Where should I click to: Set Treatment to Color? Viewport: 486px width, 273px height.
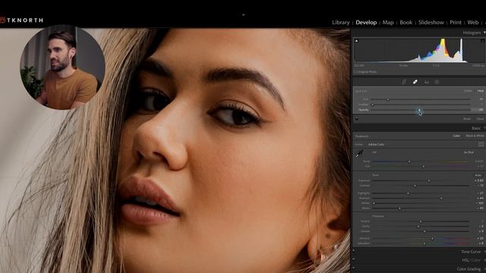456,136
